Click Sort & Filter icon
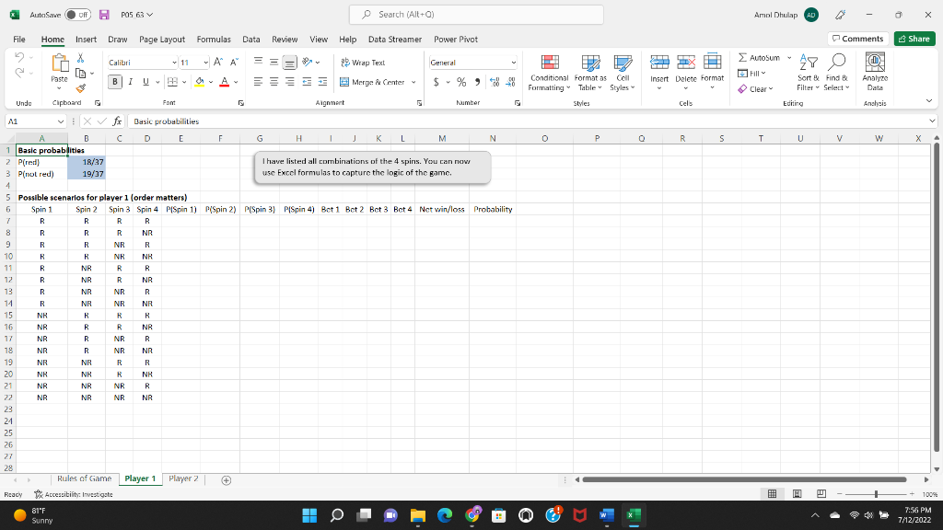 coord(809,63)
